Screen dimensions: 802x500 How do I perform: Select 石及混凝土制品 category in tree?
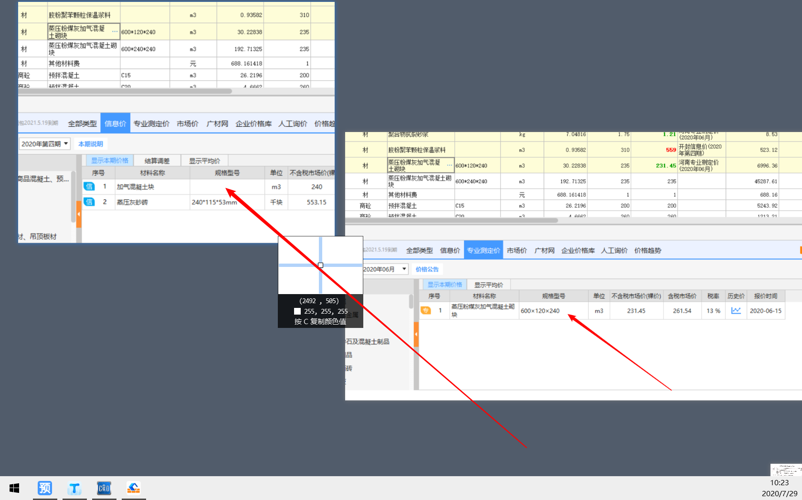coord(368,342)
